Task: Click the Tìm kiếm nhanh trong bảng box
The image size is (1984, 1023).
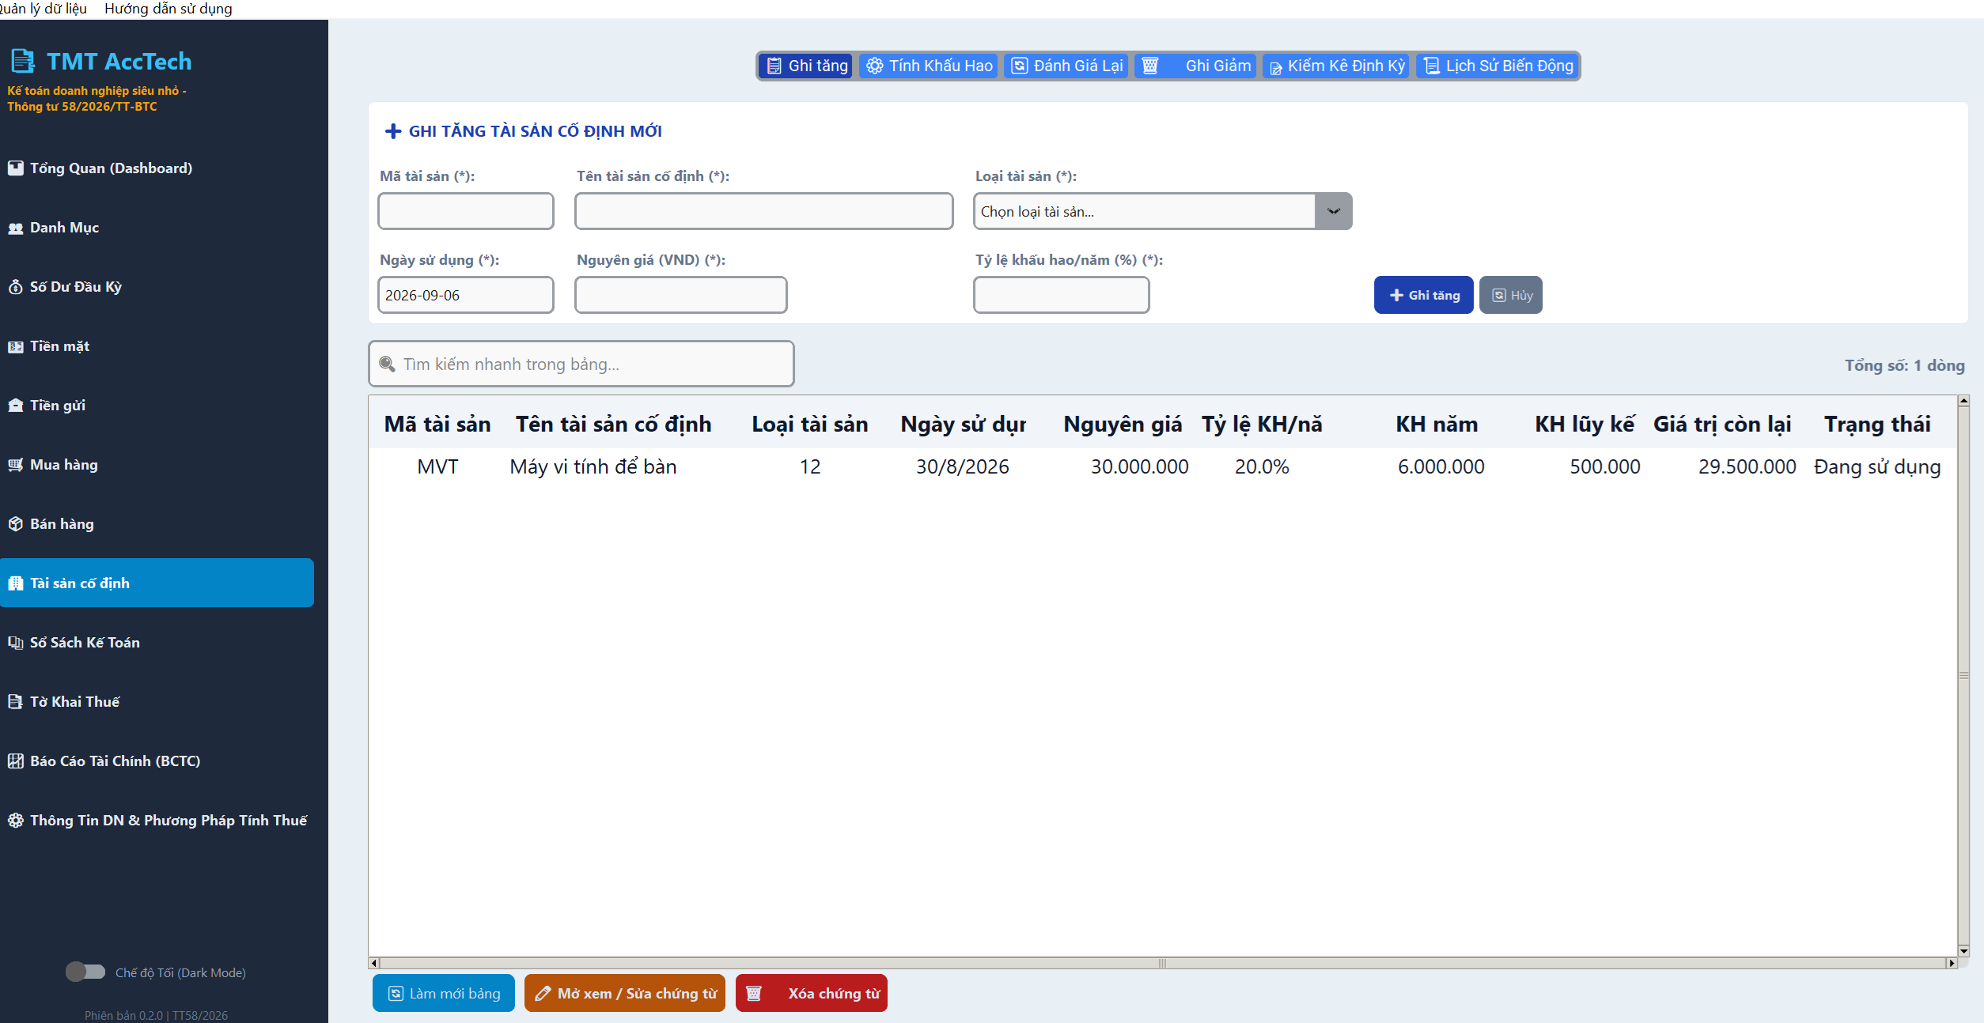Action: point(581,364)
